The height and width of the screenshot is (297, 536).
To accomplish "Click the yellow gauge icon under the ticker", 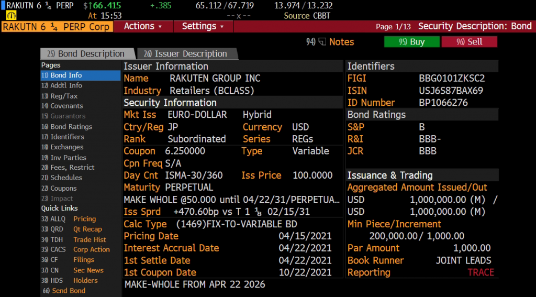I will tap(12, 15).
